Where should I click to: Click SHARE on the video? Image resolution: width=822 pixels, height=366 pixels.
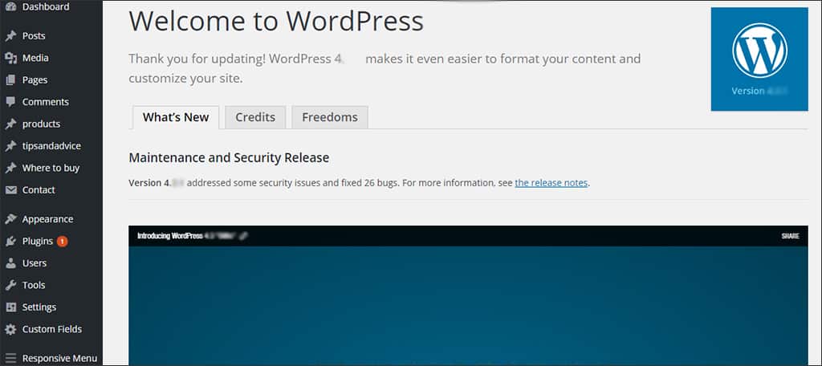[x=790, y=236]
